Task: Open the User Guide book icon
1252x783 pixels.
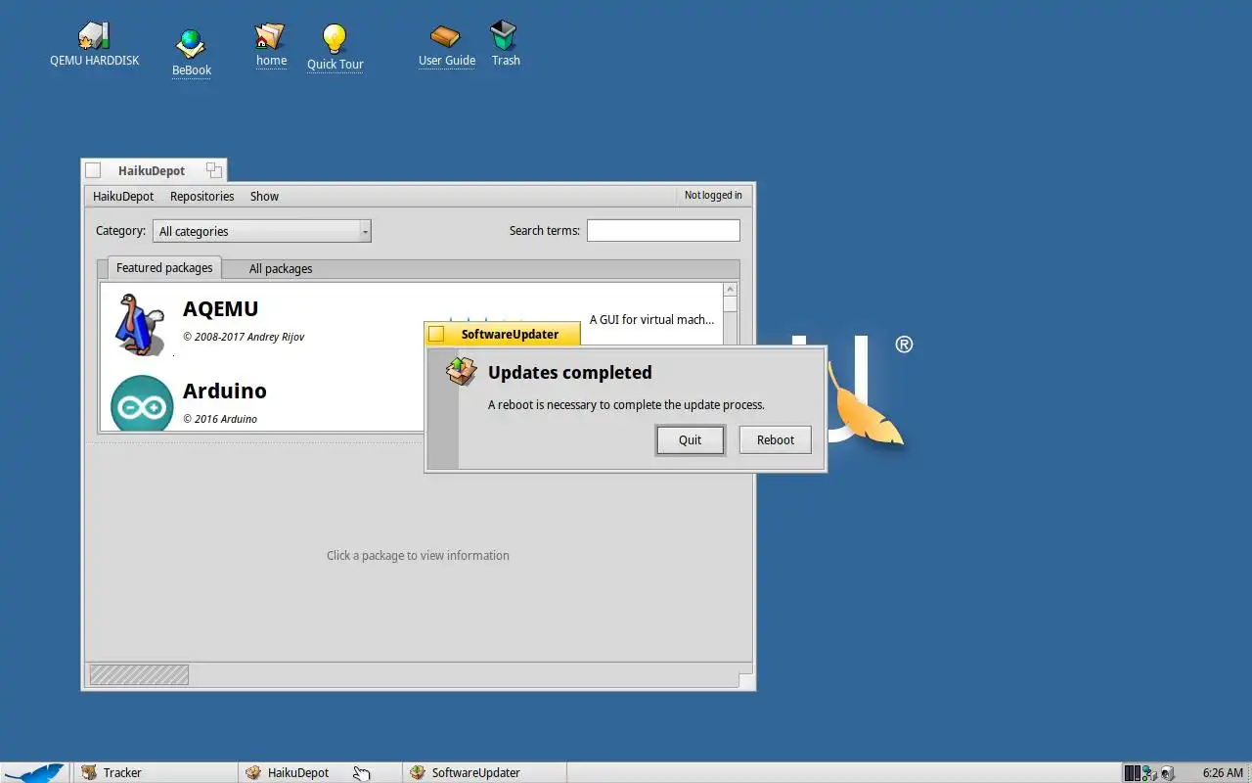Action: point(445,36)
